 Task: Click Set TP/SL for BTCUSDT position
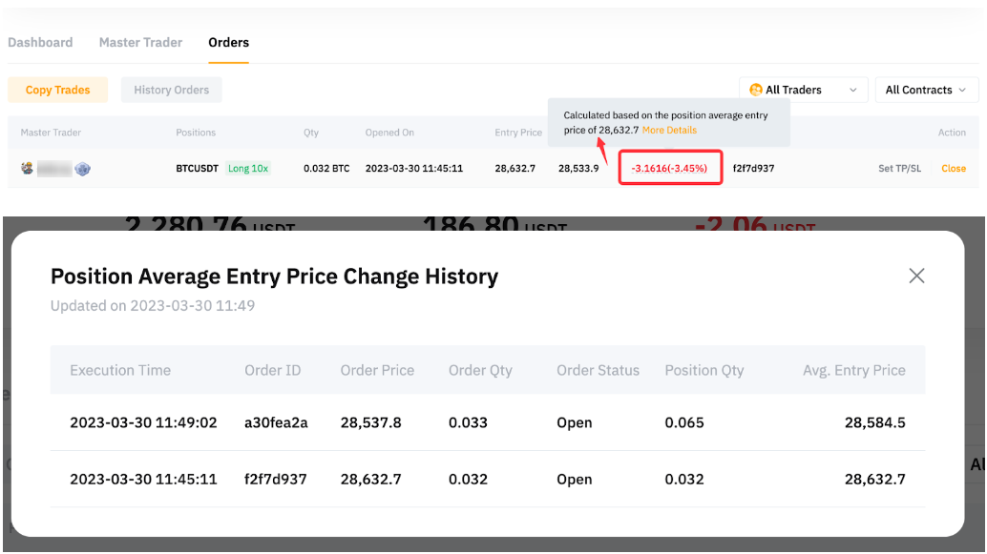pyautogui.click(x=899, y=169)
